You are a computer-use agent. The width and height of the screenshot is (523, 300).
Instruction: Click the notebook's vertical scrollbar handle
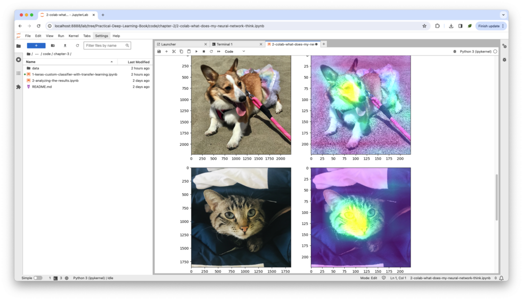(x=496, y=197)
